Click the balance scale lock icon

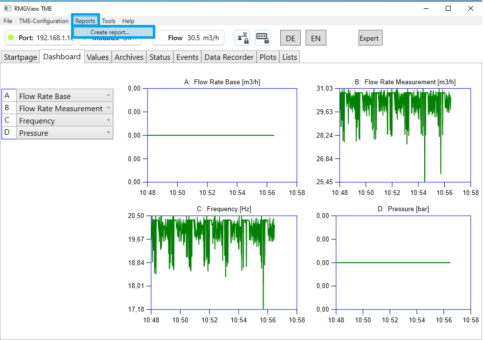point(242,38)
